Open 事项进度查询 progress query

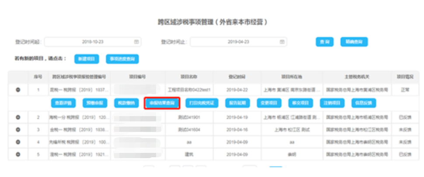click(x=122, y=59)
